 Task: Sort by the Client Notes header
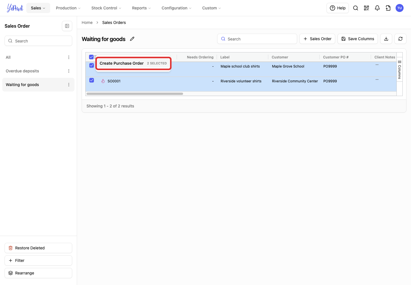[x=385, y=57]
